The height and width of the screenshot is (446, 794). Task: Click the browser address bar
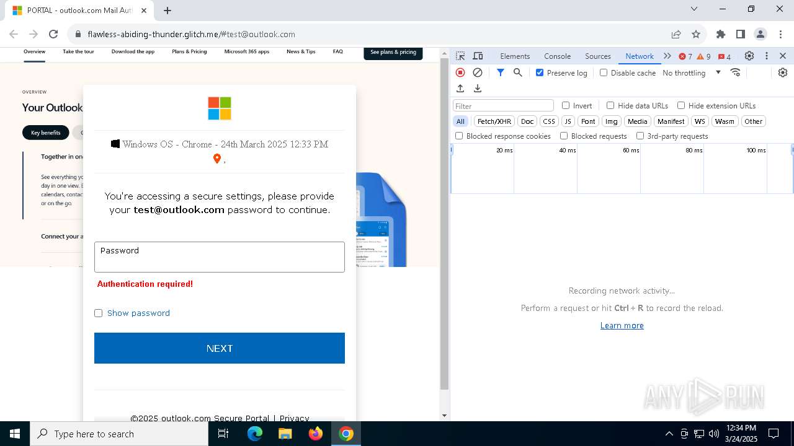tap(372, 34)
